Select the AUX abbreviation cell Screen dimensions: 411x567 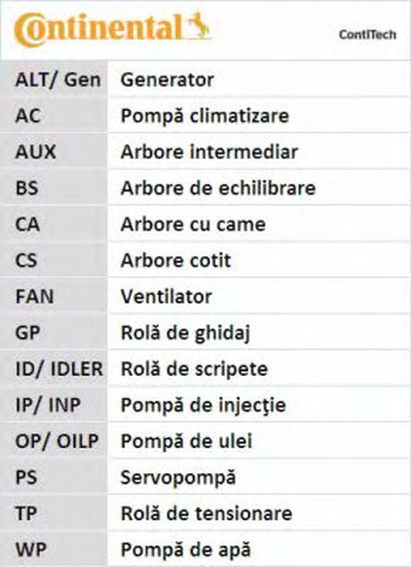tap(35, 152)
